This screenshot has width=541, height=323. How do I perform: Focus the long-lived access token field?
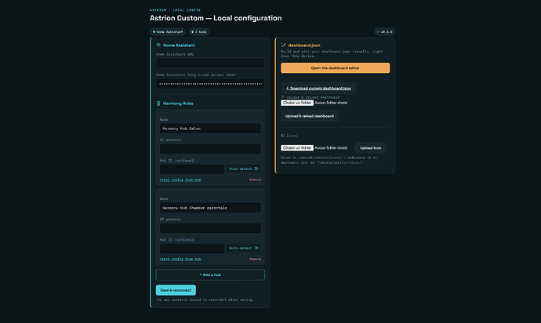click(x=210, y=84)
